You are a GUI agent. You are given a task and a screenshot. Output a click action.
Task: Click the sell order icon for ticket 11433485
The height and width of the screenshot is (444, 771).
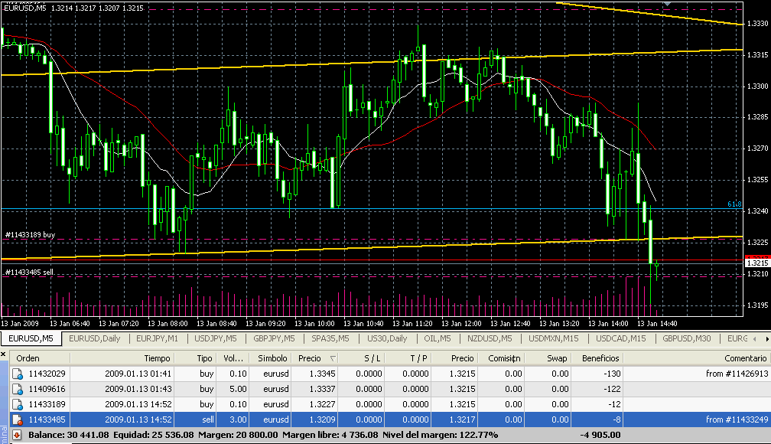point(17,420)
